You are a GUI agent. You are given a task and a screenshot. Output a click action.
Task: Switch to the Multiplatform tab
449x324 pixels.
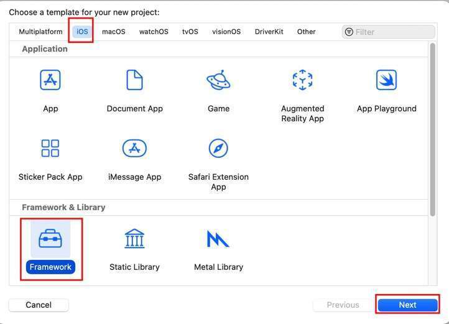click(40, 32)
